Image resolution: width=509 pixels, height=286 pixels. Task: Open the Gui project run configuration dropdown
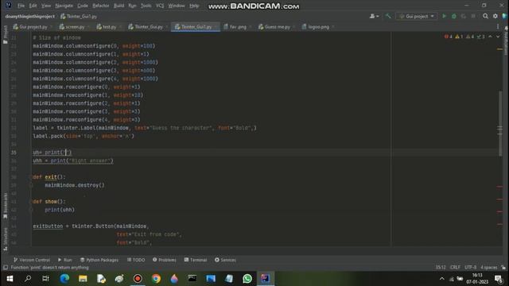point(417,16)
